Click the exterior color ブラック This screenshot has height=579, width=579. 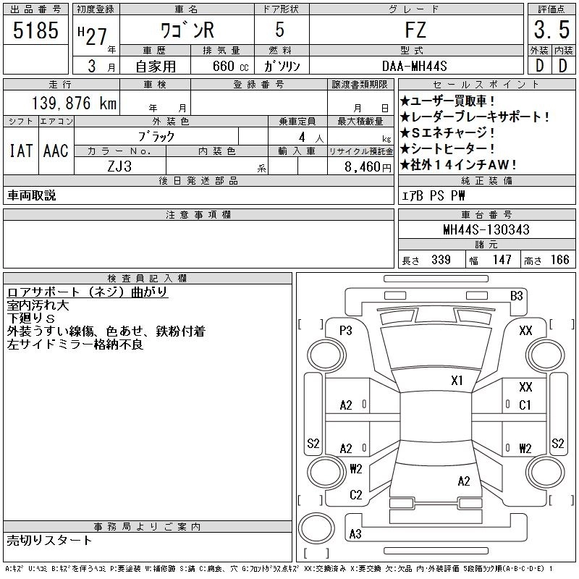(x=156, y=137)
